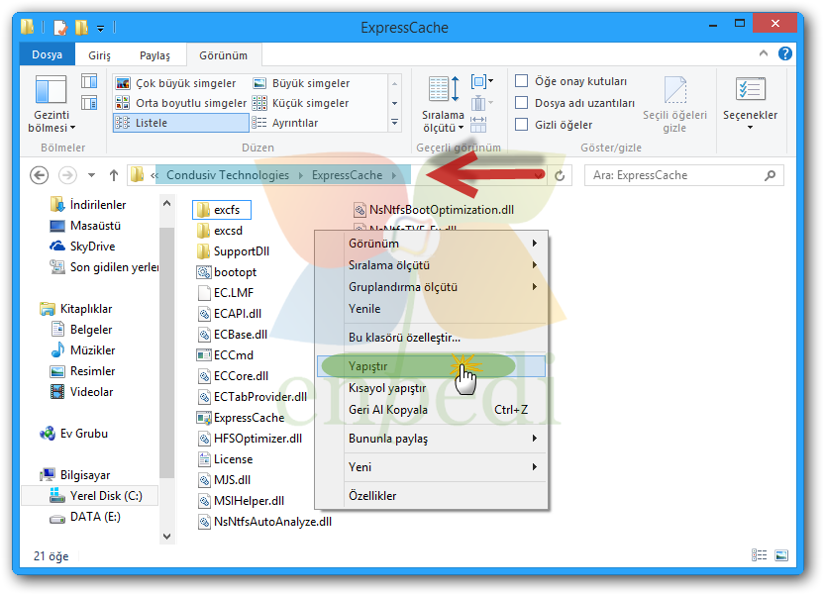This screenshot has width=824, height=595.
Task: Click Yapıştır in context menu
Action: coord(432,366)
